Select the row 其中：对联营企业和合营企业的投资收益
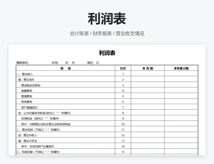214x164 pixels. 107,124
